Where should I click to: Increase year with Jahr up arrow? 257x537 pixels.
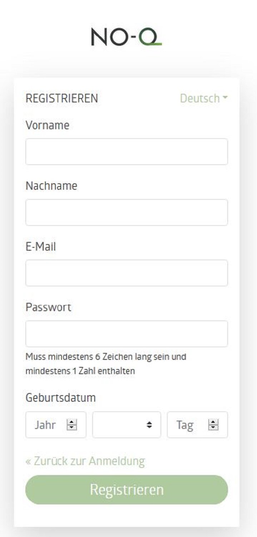(x=72, y=422)
